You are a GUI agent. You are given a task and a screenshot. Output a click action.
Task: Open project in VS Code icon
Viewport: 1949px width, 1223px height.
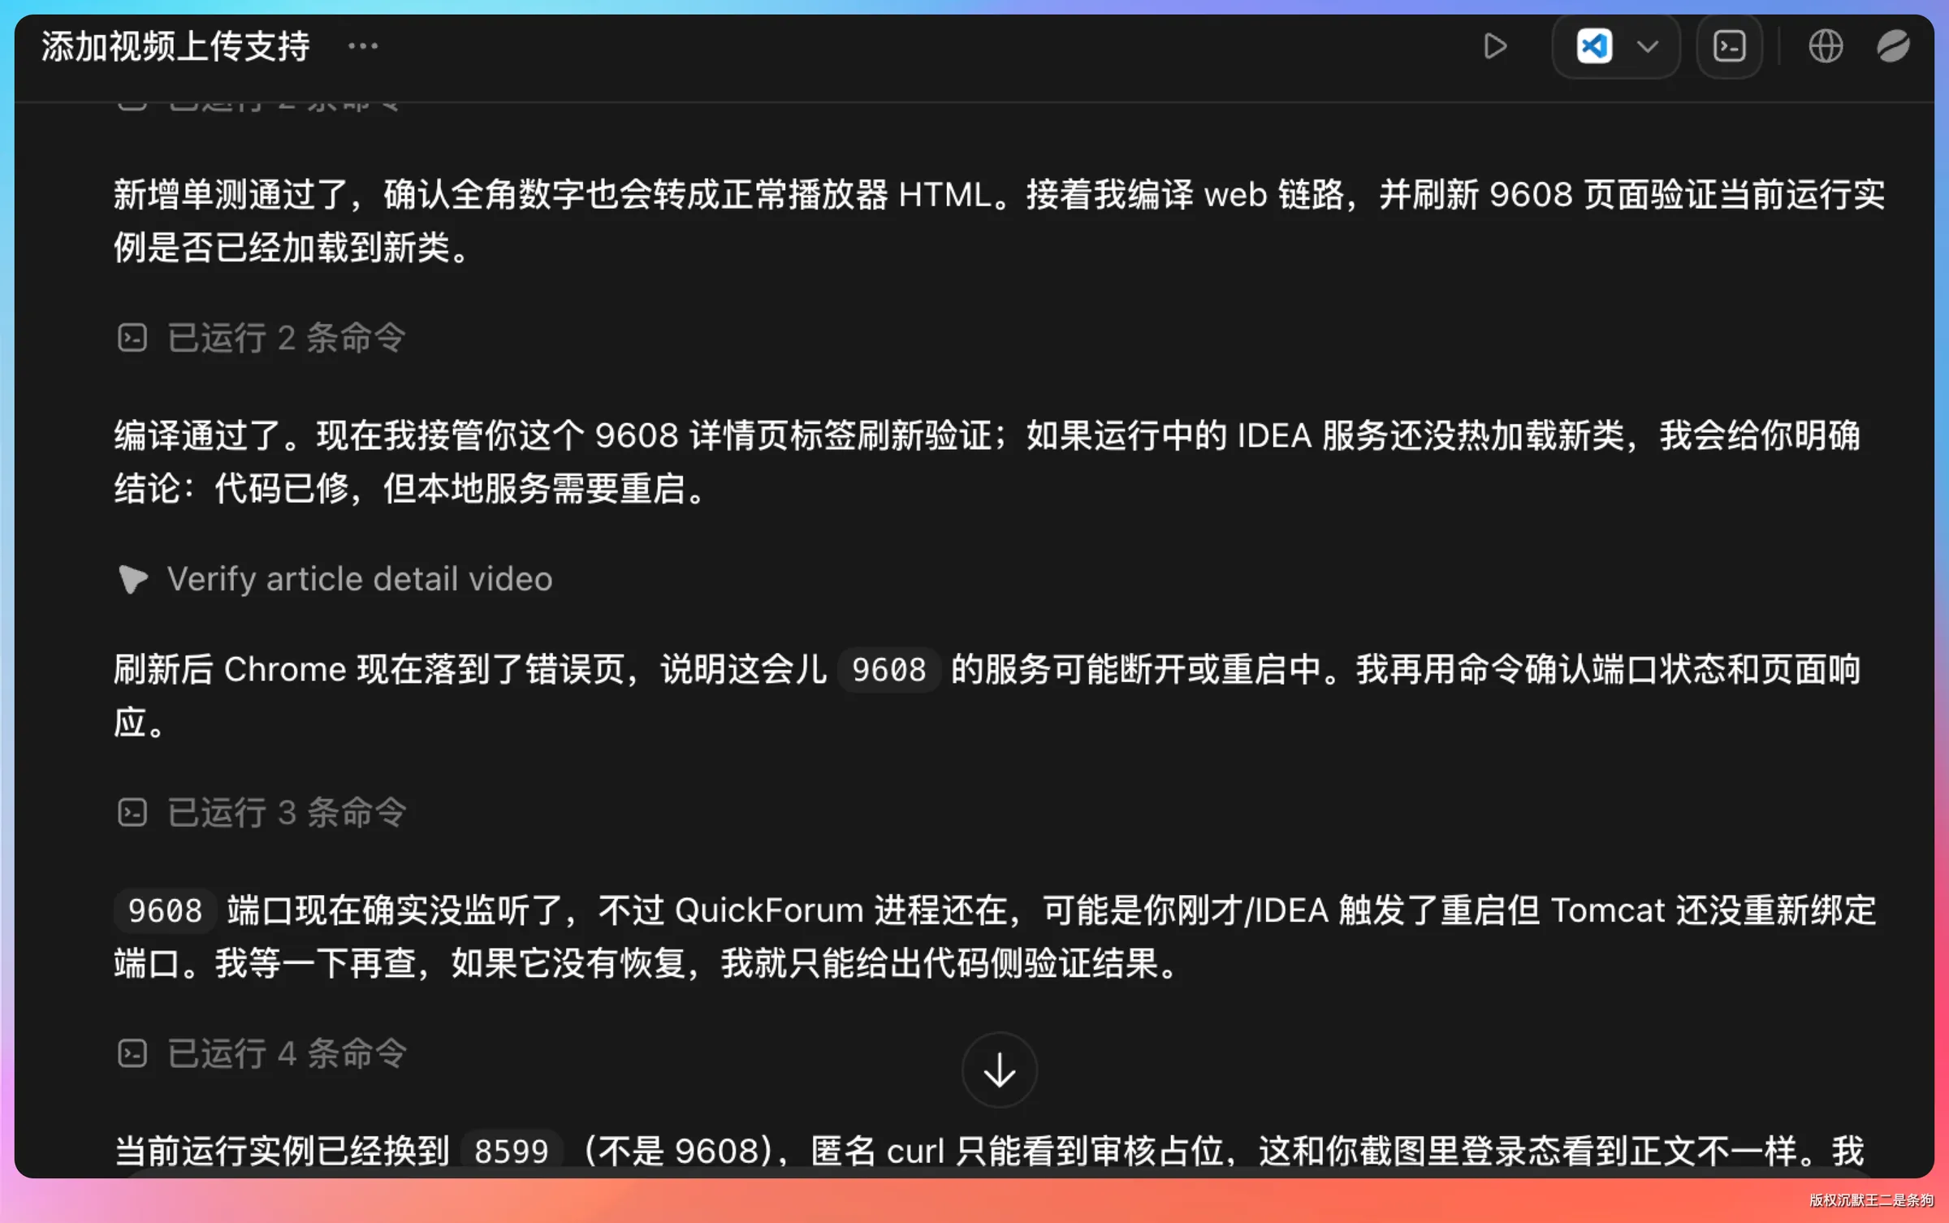click(x=1593, y=46)
